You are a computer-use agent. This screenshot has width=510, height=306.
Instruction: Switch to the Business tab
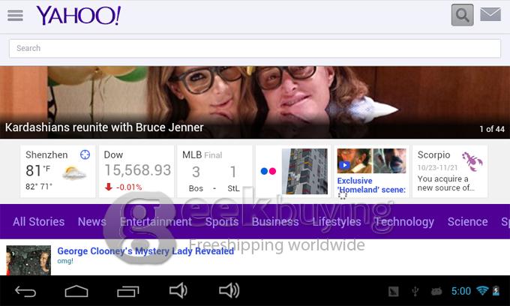[274, 221]
